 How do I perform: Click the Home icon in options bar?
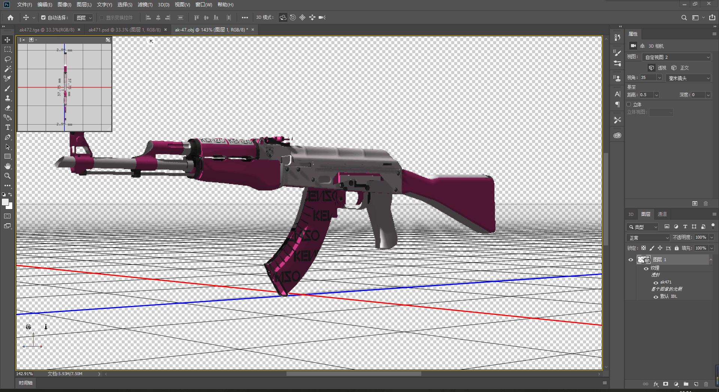tap(10, 18)
